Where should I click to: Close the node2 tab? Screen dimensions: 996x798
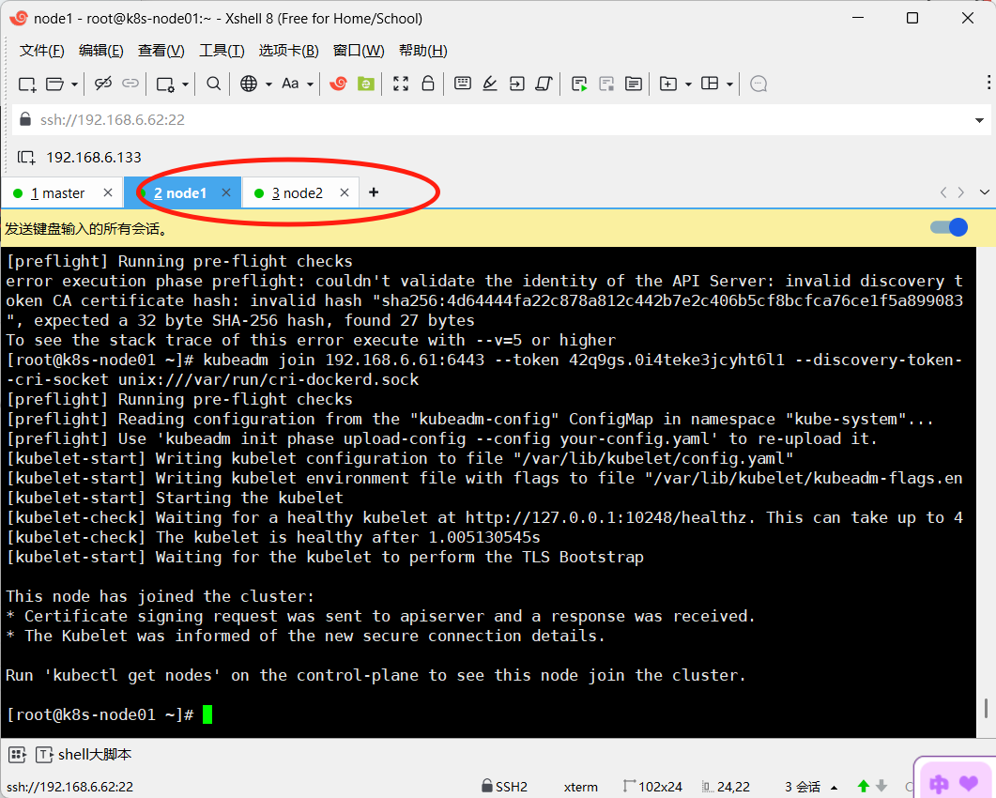345,192
